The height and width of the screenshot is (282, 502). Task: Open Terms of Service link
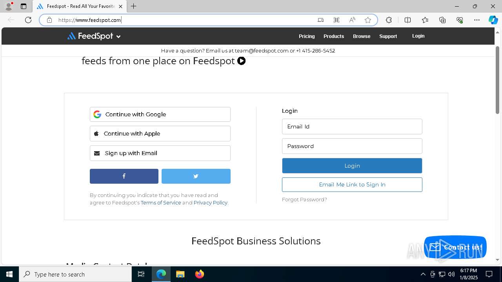click(161, 202)
